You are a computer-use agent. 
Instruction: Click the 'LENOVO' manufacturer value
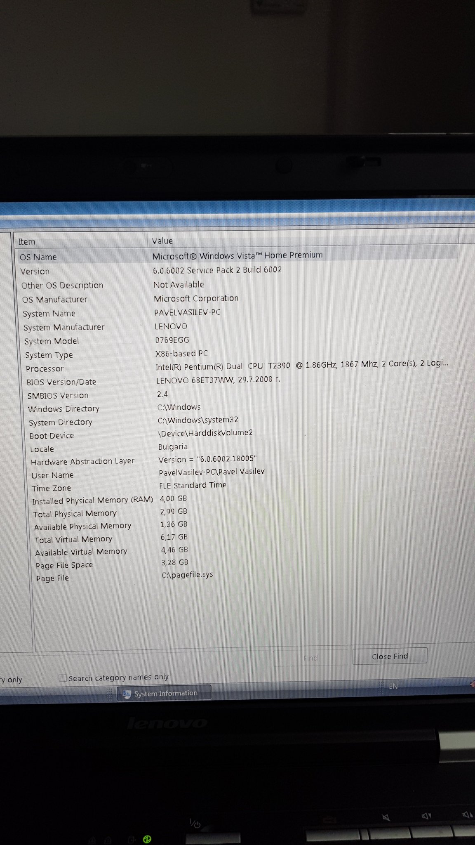(171, 326)
